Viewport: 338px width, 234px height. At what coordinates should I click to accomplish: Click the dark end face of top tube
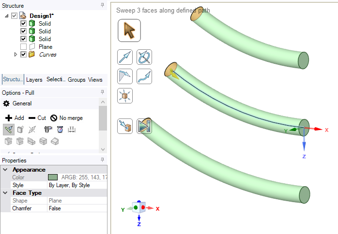(303, 60)
